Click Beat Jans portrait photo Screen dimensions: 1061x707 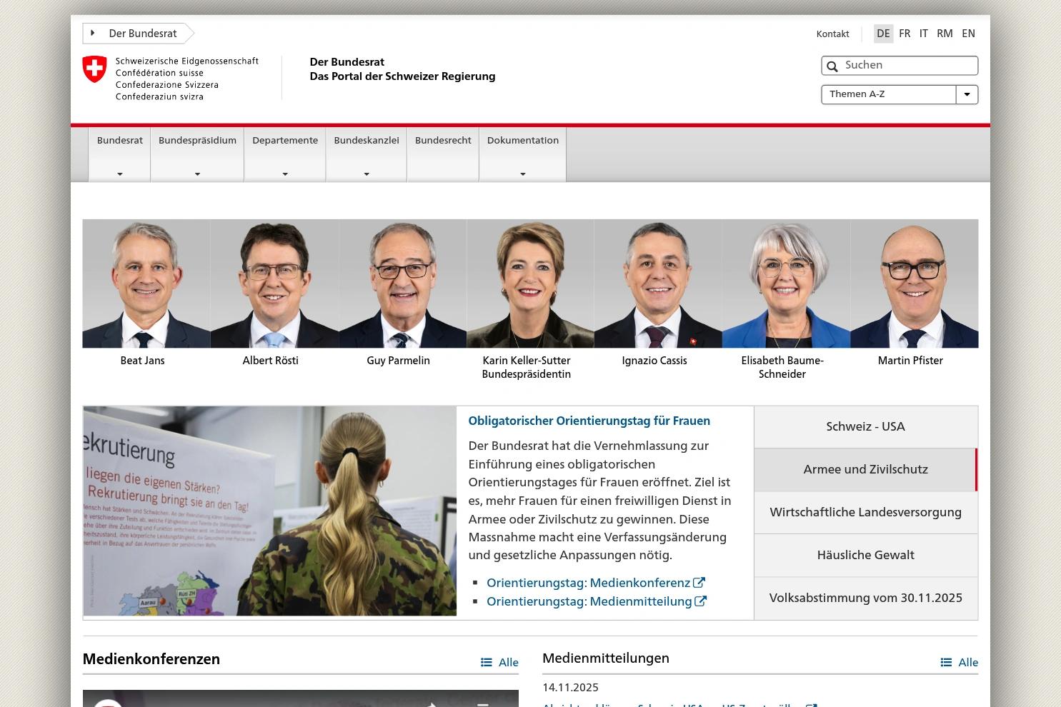point(146,283)
